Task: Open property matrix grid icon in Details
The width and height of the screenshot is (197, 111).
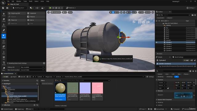Action: pyautogui.click(x=190, y=71)
